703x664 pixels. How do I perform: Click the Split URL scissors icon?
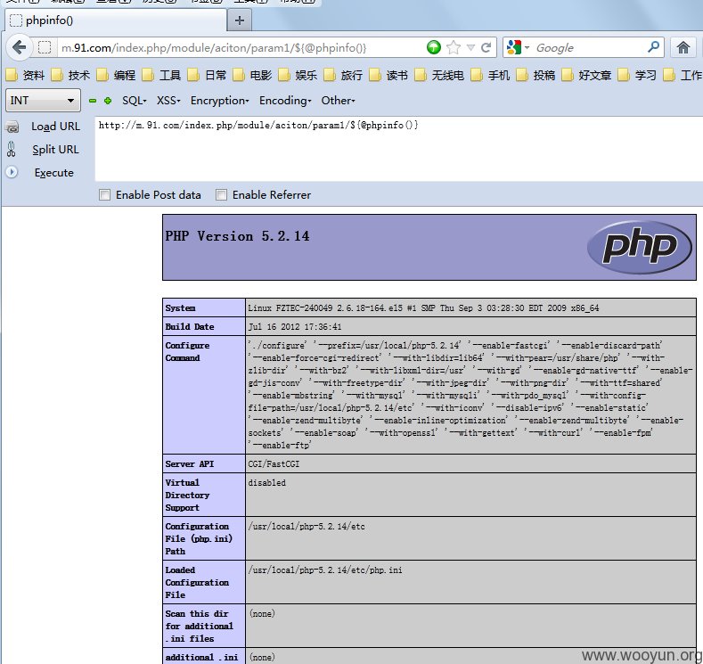(x=12, y=150)
